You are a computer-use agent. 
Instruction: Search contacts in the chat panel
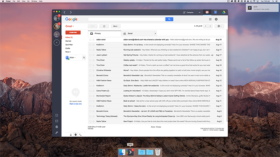pos(84,58)
